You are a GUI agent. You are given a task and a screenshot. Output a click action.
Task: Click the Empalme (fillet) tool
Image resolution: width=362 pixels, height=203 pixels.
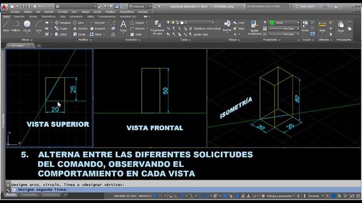click(x=98, y=29)
